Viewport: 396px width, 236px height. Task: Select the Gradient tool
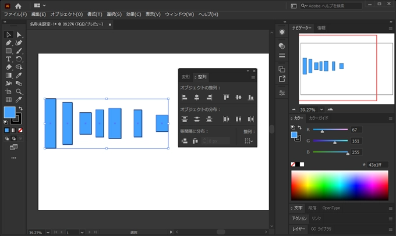tap(9, 76)
